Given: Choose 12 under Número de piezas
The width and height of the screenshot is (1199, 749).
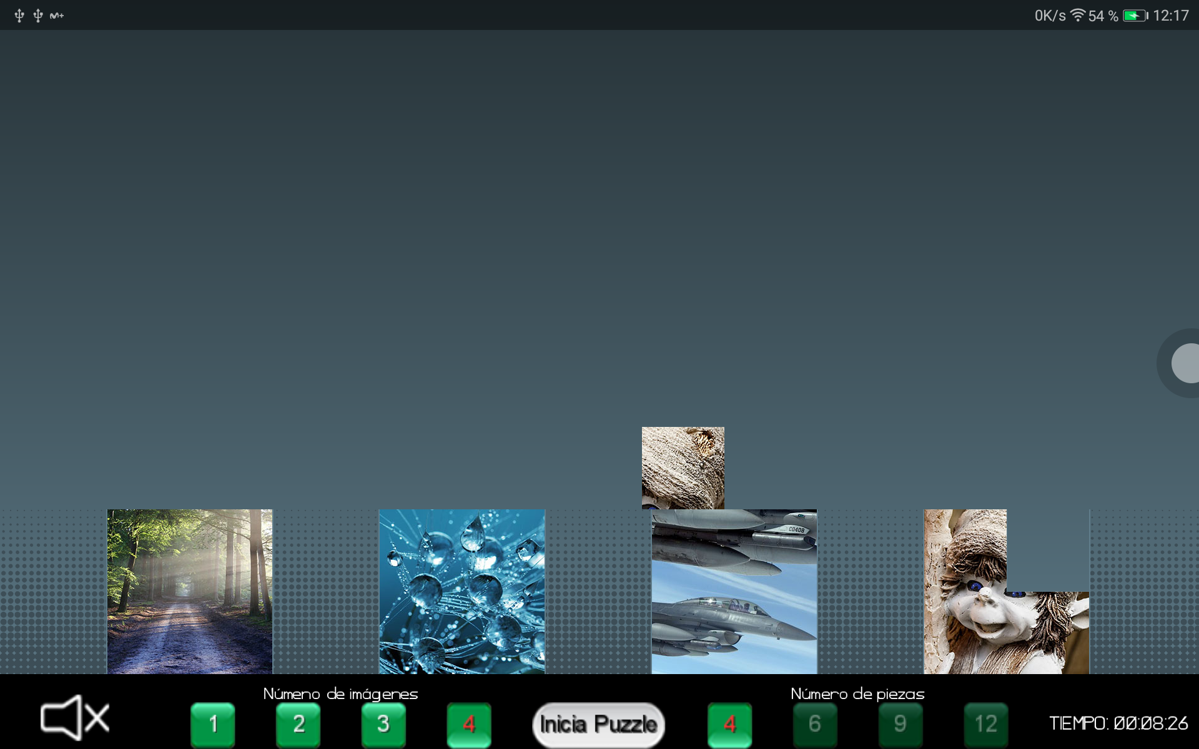Looking at the screenshot, I should (x=985, y=724).
